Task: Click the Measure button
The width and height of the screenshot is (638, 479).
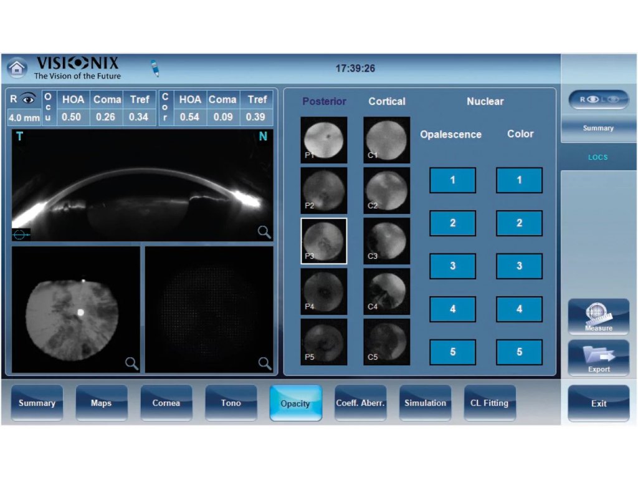Action: click(599, 317)
